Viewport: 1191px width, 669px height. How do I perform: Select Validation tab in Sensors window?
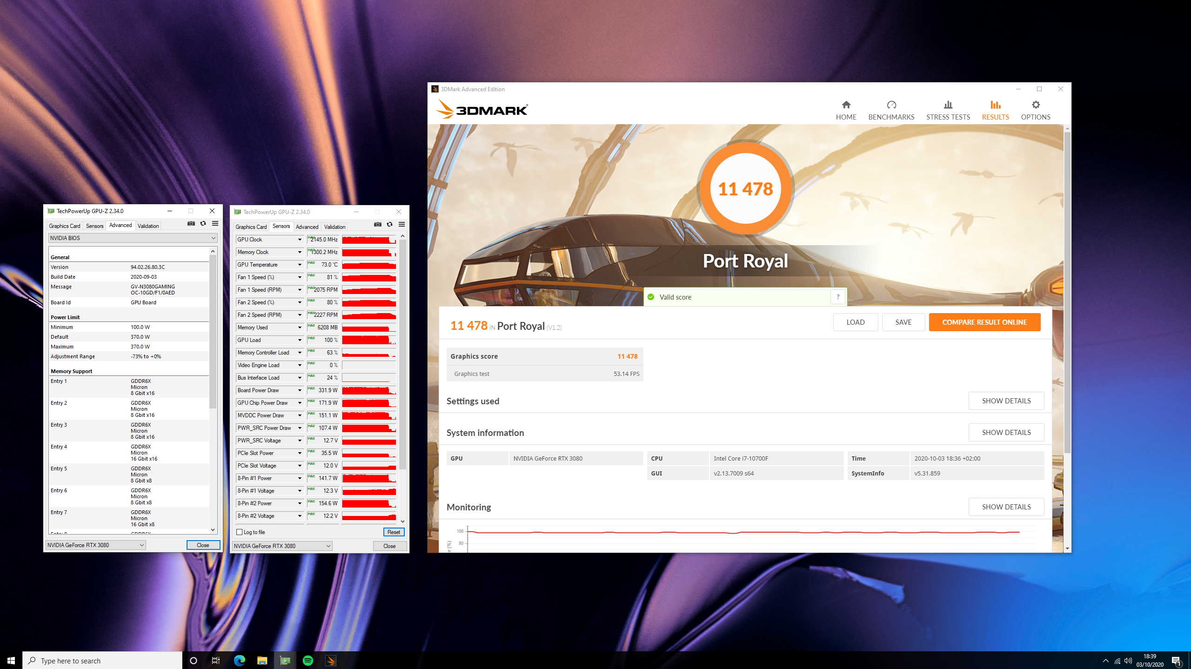335,227
